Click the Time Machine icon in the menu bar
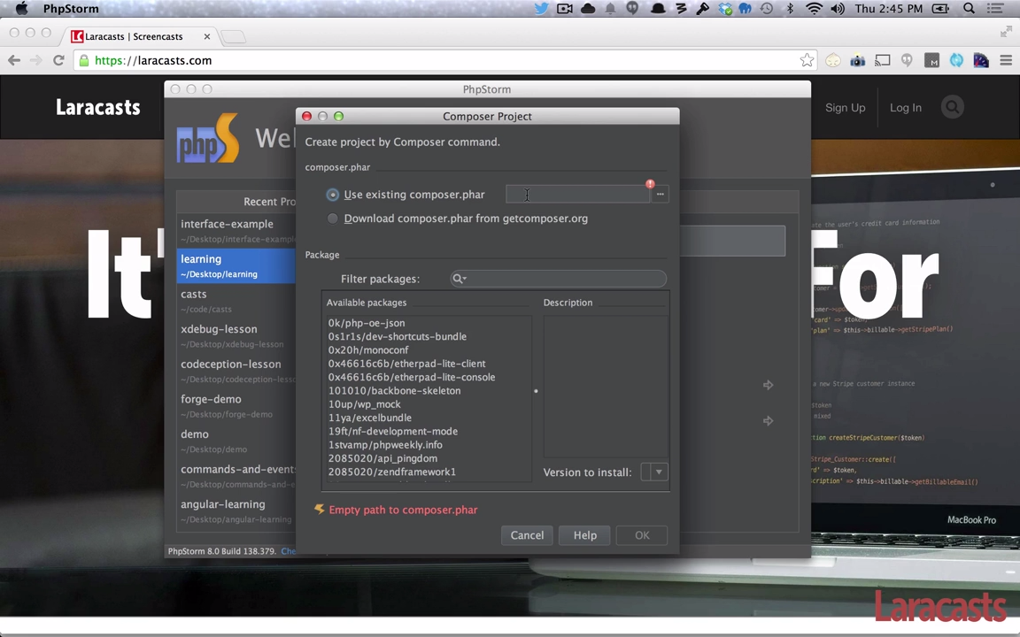This screenshot has height=637, width=1020. [x=767, y=9]
